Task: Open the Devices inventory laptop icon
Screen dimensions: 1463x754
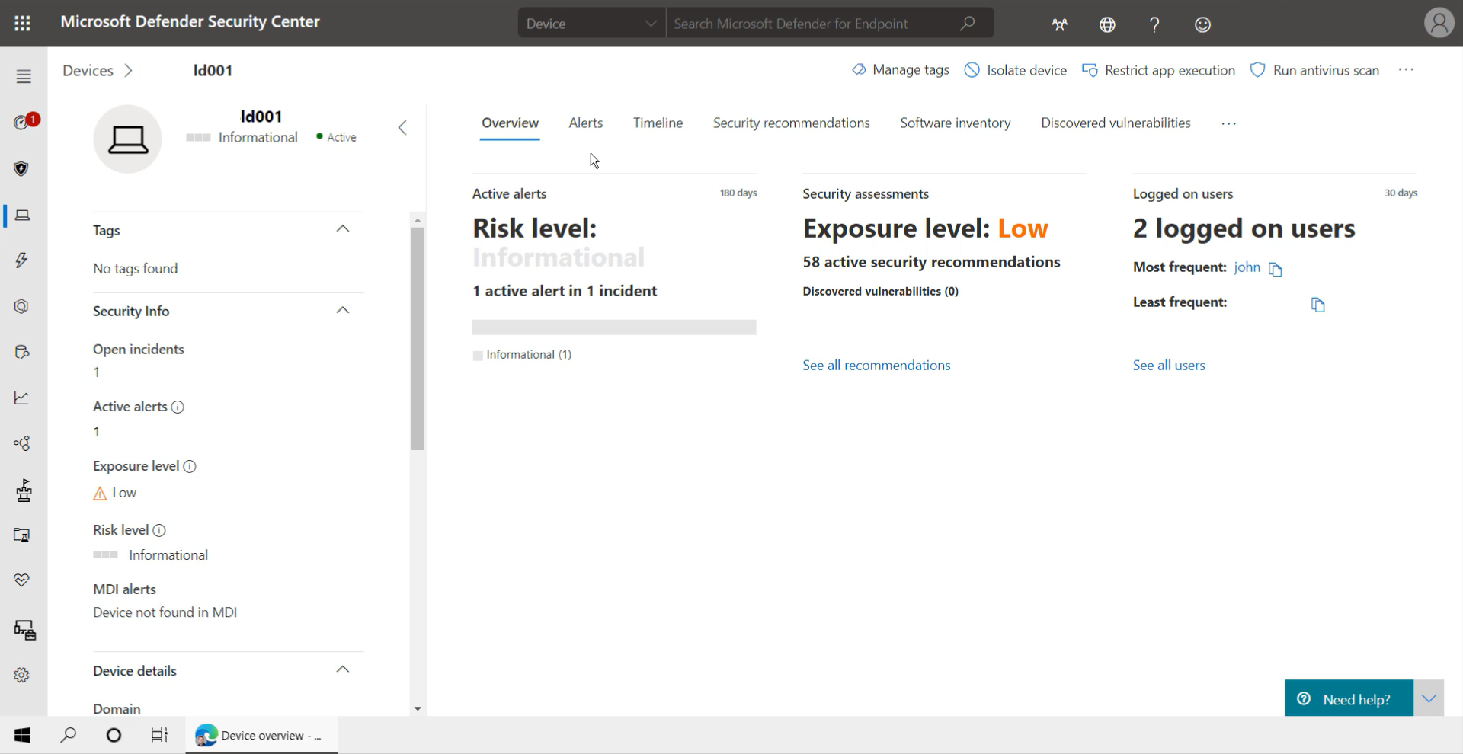Action: pos(23,216)
